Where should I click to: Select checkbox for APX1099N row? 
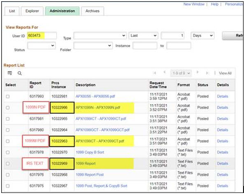tap(8, 108)
